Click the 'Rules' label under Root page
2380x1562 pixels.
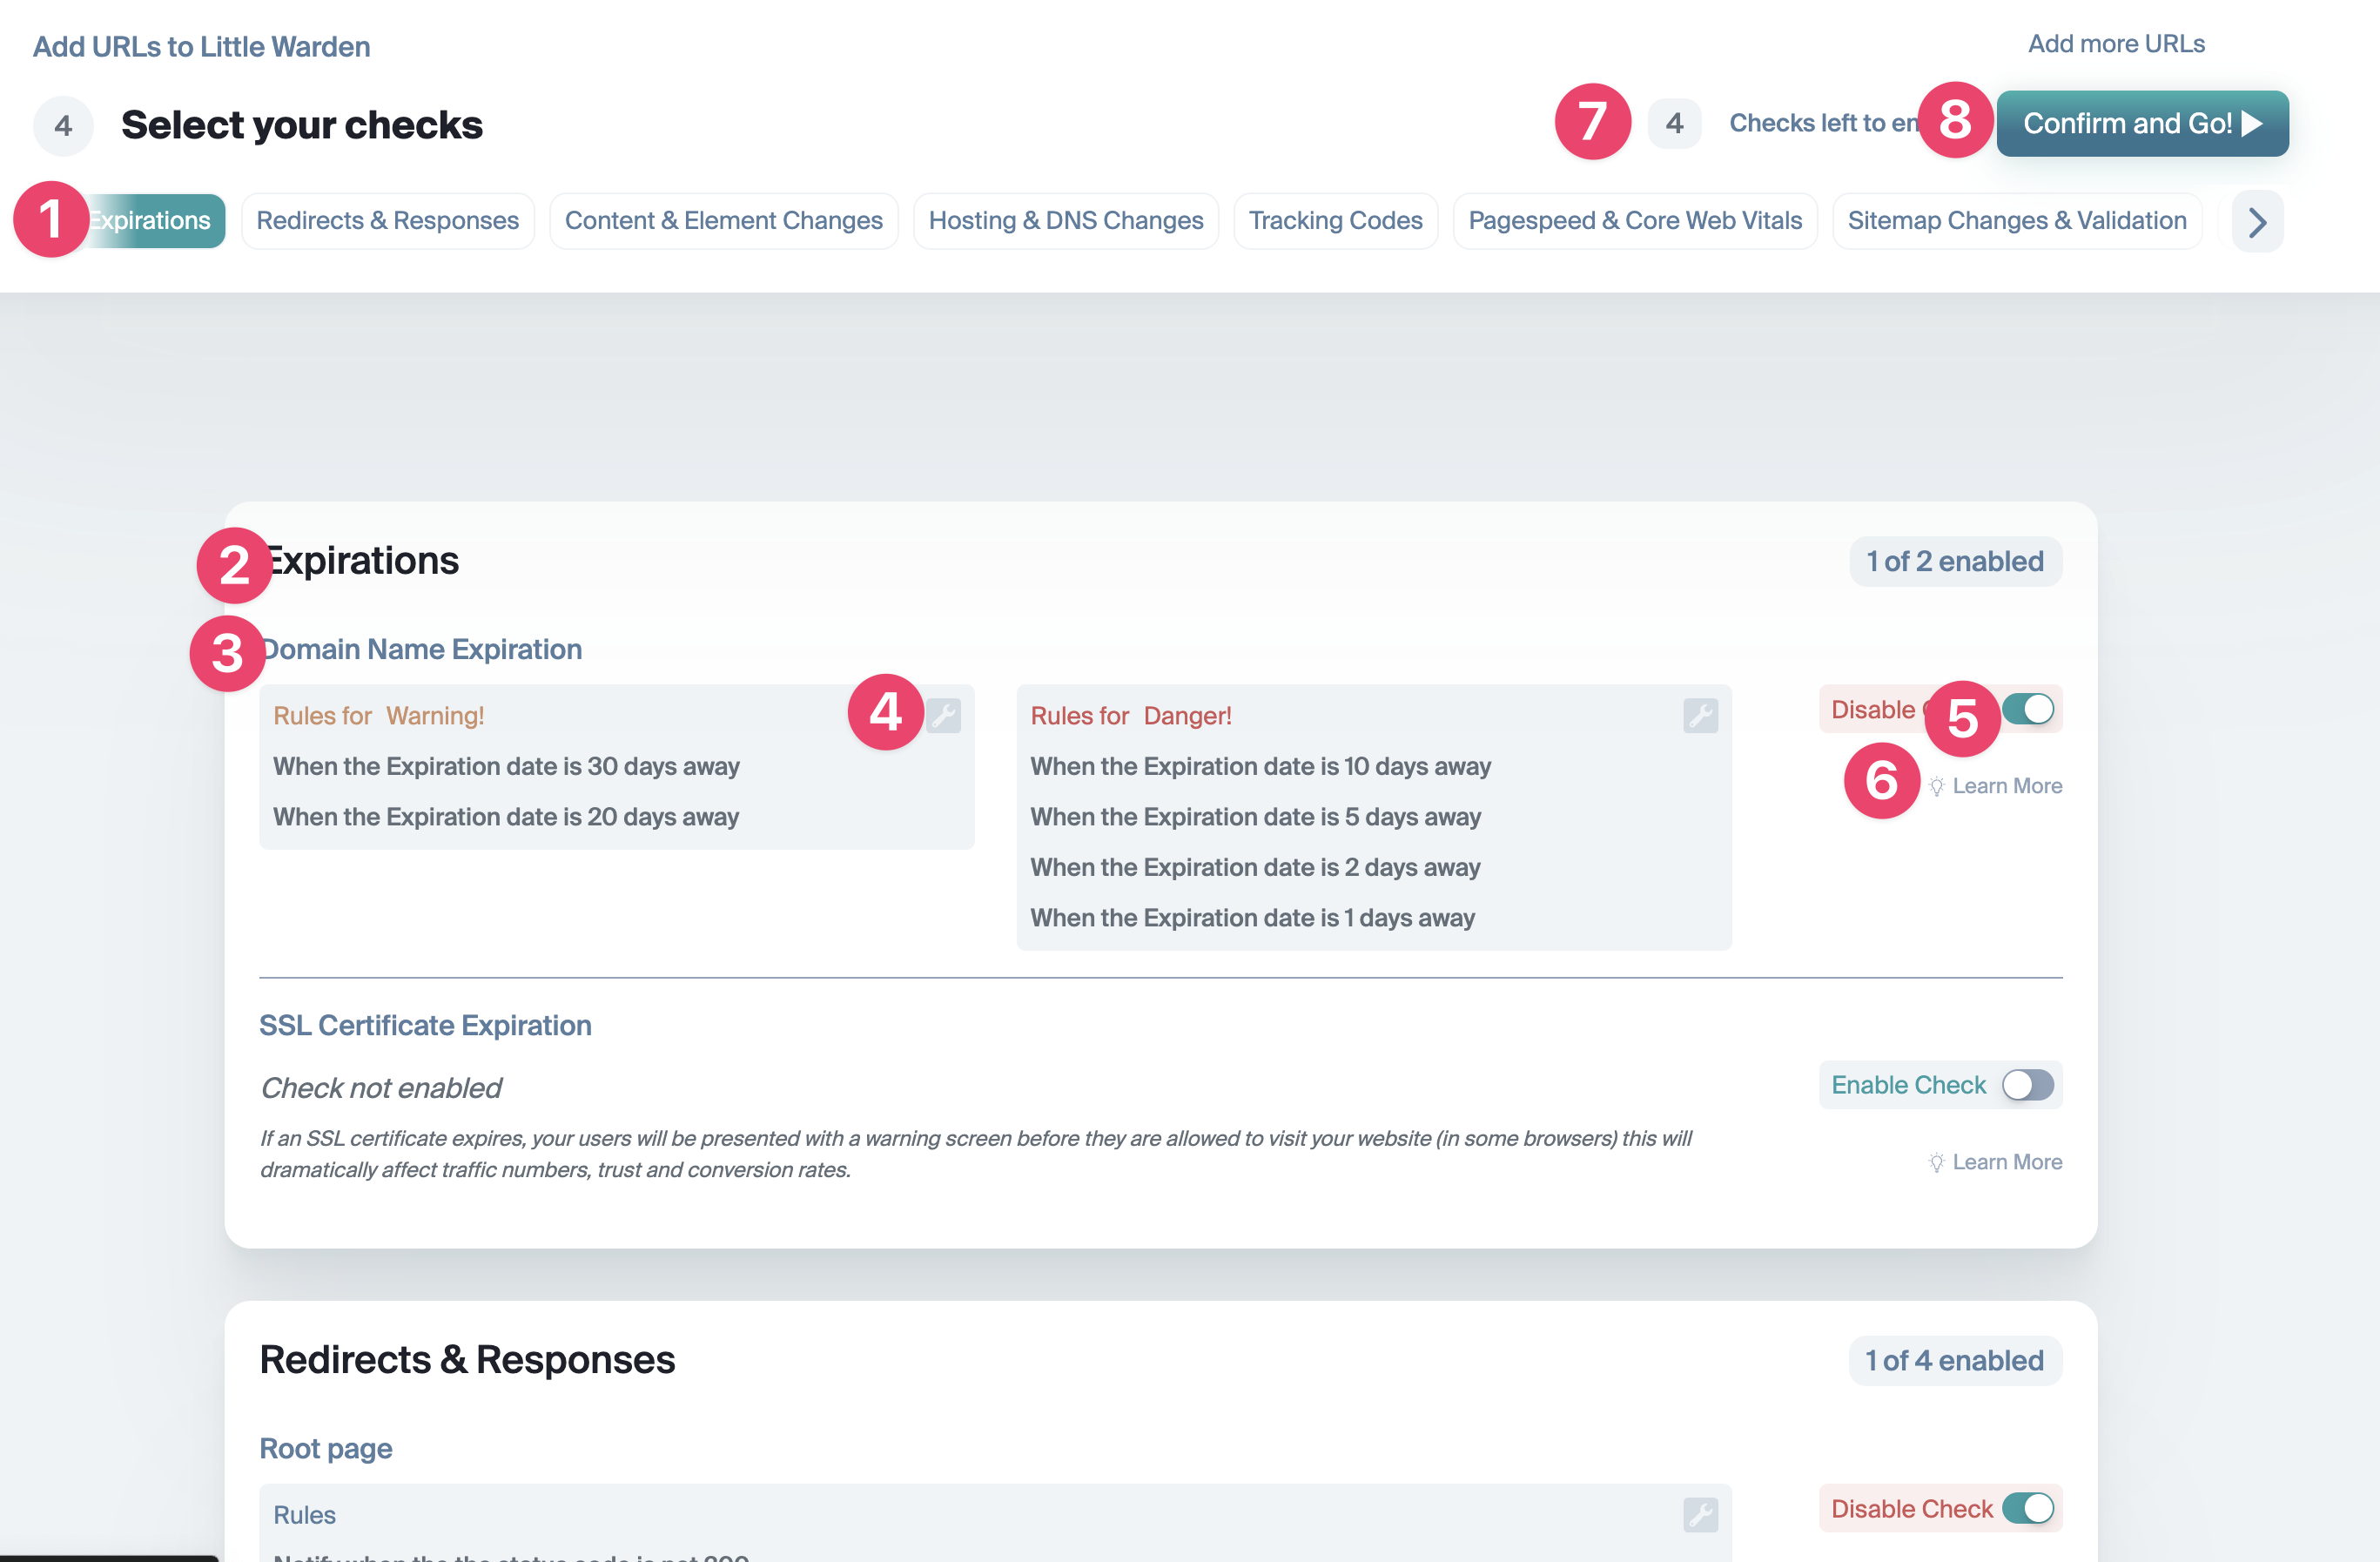pyautogui.click(x=304, y=1514)
